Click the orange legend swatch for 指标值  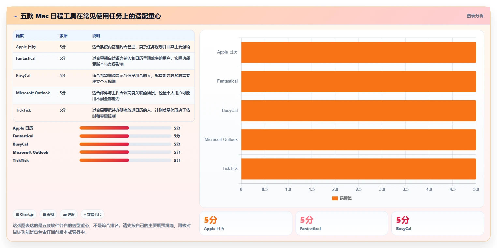(335, 198)
